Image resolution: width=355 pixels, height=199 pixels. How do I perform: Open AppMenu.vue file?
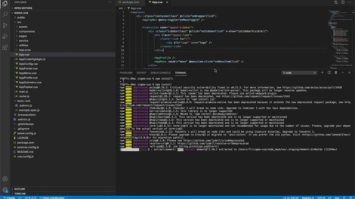[x=28, y=73]
